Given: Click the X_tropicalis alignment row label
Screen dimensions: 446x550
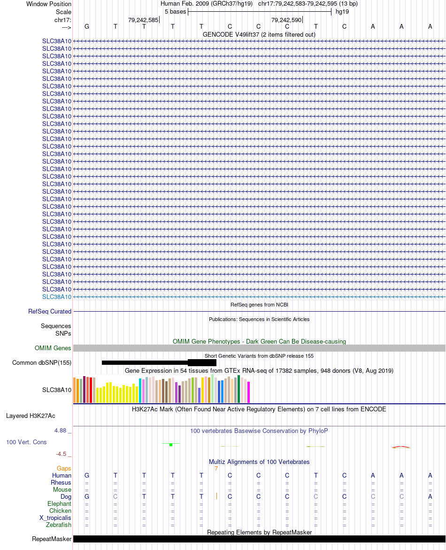Looking at the screenshot, I should (x=55, y=518).
